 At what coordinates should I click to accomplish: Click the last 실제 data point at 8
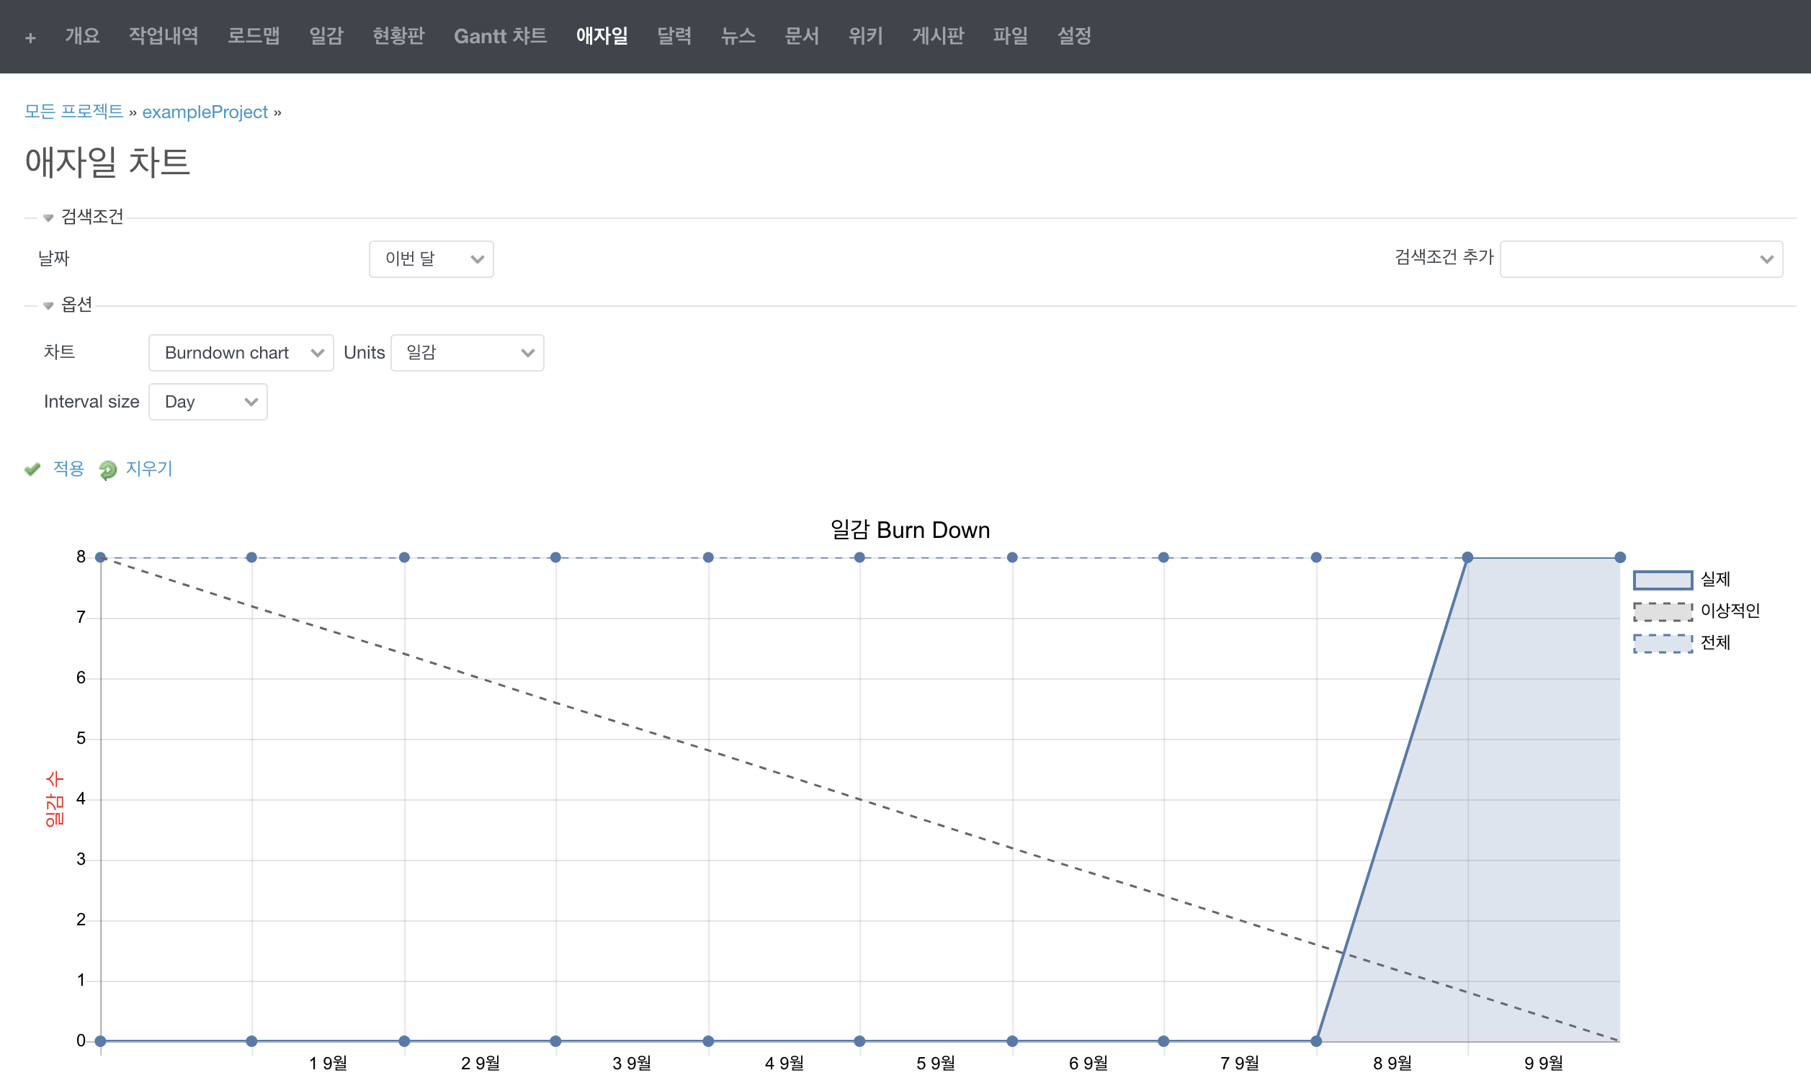click(x=1619, y=557)
